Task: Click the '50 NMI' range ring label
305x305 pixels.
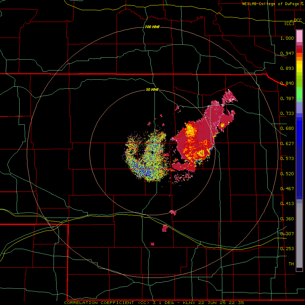Action: (152, 89)
